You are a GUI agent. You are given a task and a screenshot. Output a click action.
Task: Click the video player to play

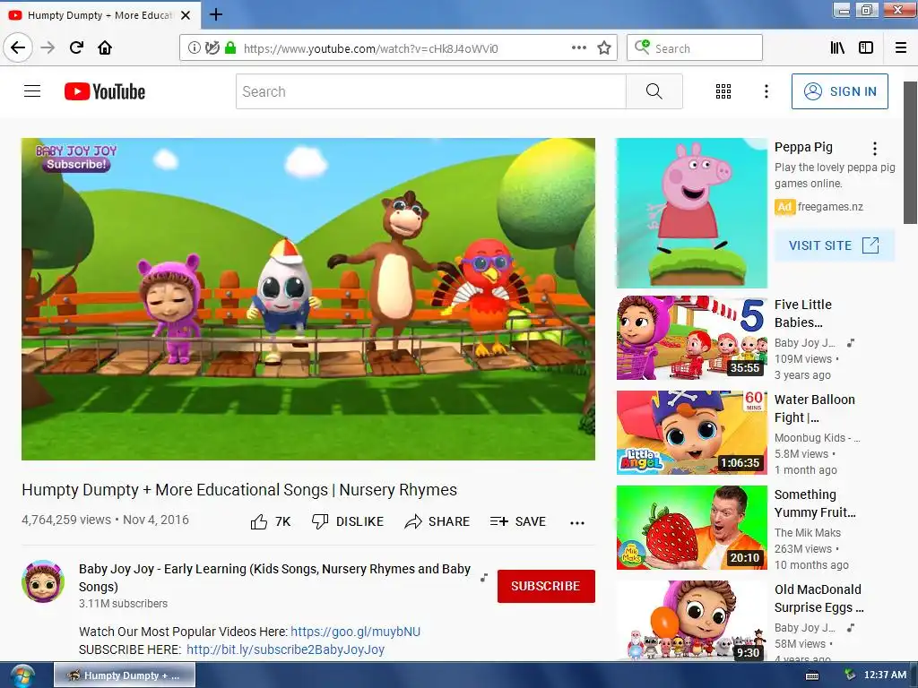(308, 299)
